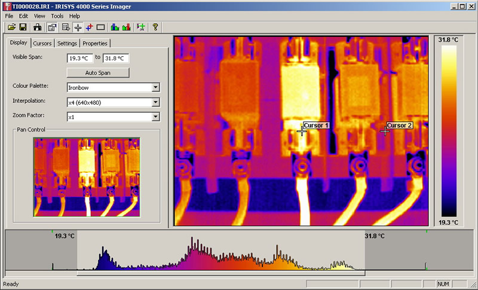Screen dimensions: 478x290
Task: Expand the Zoom Factor dropdown
Action: tap(155, 117)
